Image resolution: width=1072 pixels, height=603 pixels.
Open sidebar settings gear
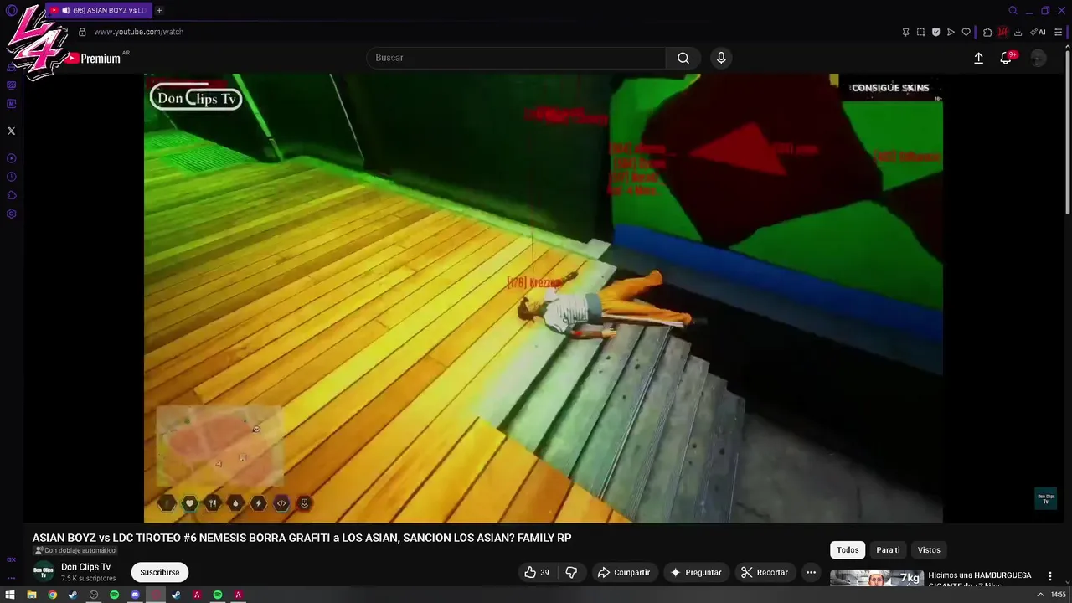tap(11, 214)
